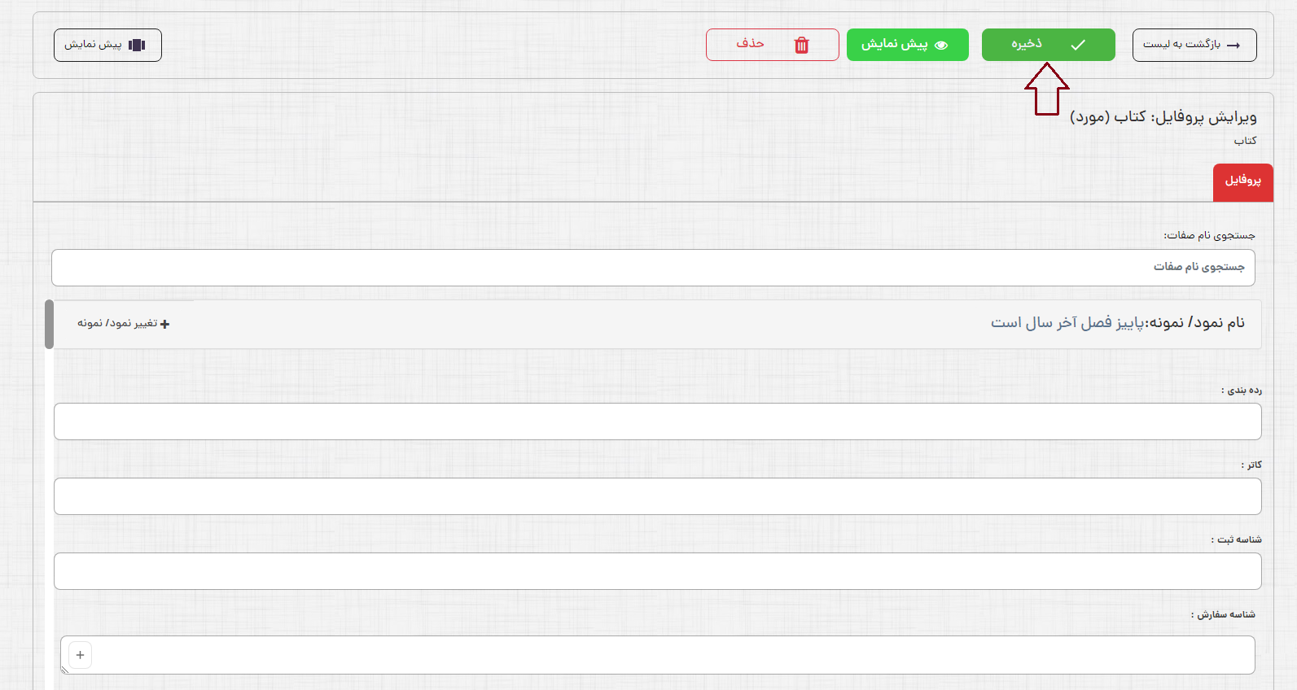Focus the جستجوی نام صفات search field
The height and width of the screenshot is (690, 1297).
653,268
